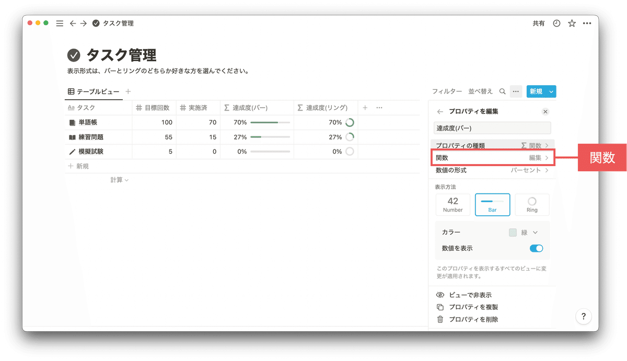
Task: Open the タスク column header menu
Action: (x=98, y=108)
